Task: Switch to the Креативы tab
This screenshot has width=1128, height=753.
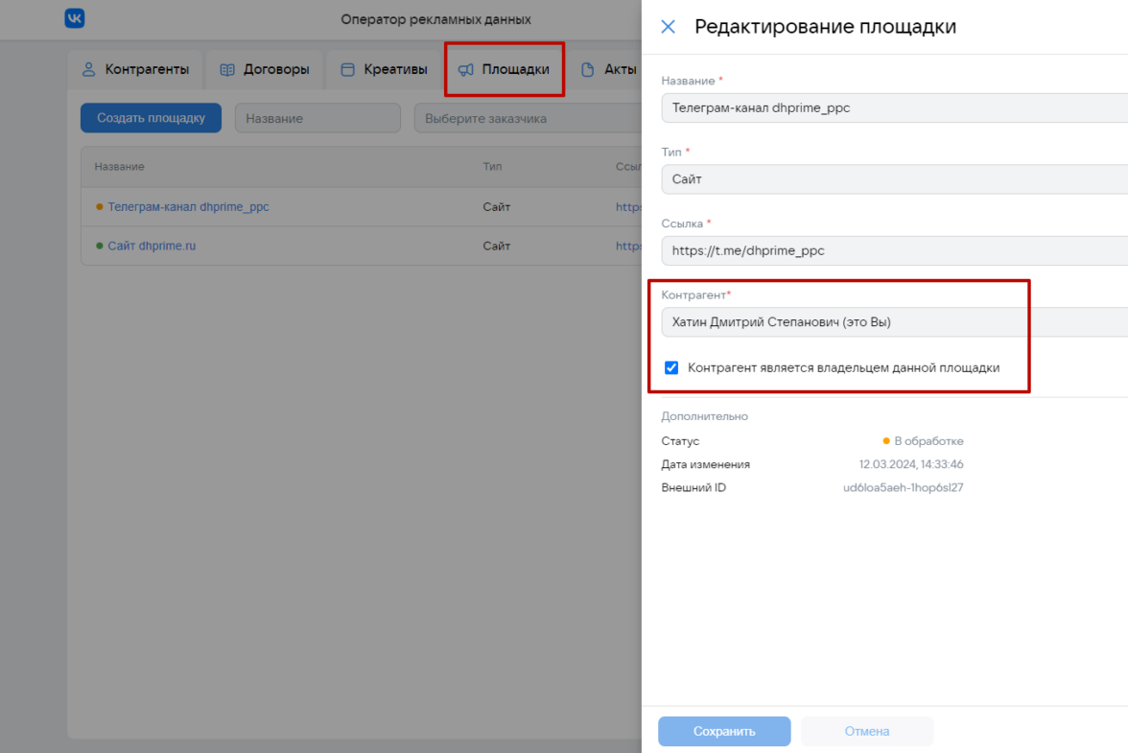Action: [x=395, y=69]
